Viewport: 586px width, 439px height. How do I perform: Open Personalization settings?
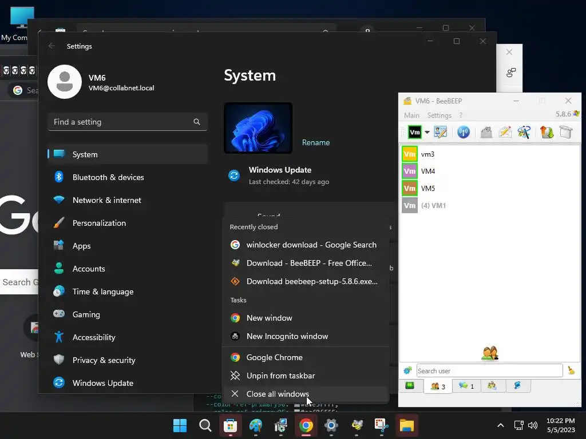pyautogui.click(x=128, y=223)
